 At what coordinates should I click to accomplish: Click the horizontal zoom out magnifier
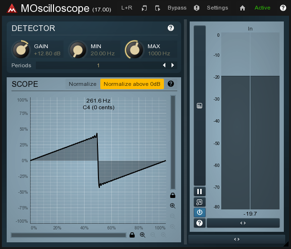153,235
